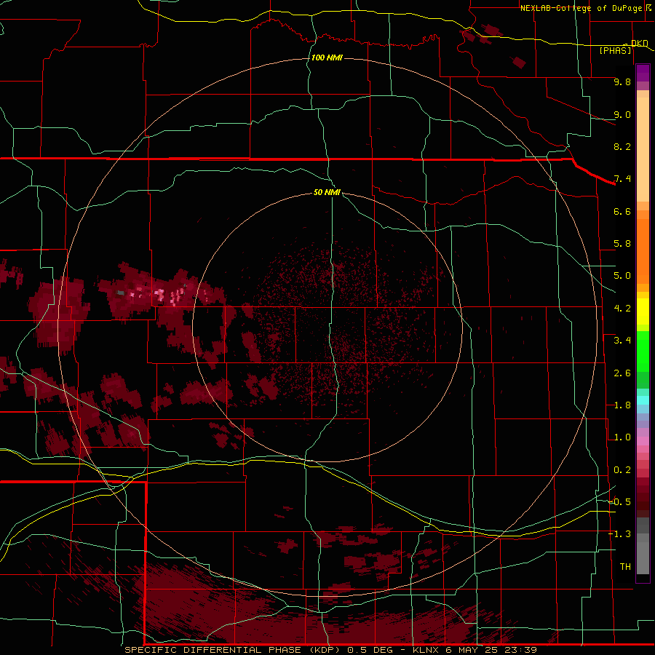The height and width of the screenshot is (655, 655).
Task: Click the -0.5 color scale value
Action: (619, 502)
